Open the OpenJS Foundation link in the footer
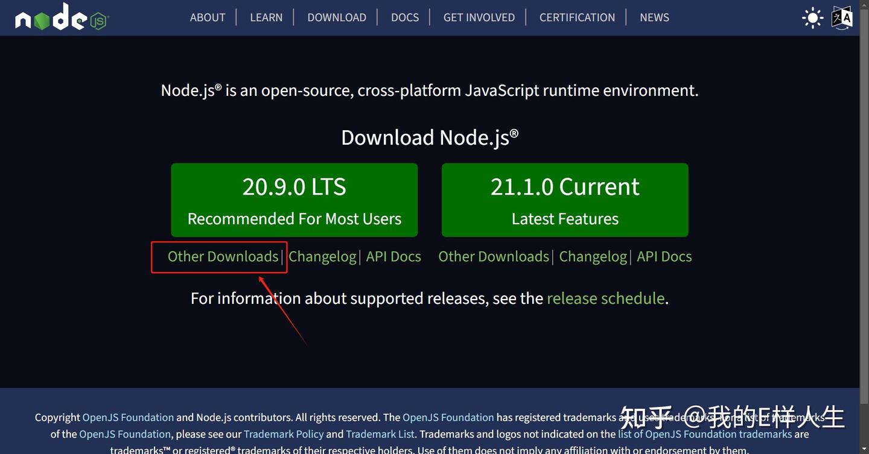This screenshot has width=869, height=454. (x=129, y=417)
